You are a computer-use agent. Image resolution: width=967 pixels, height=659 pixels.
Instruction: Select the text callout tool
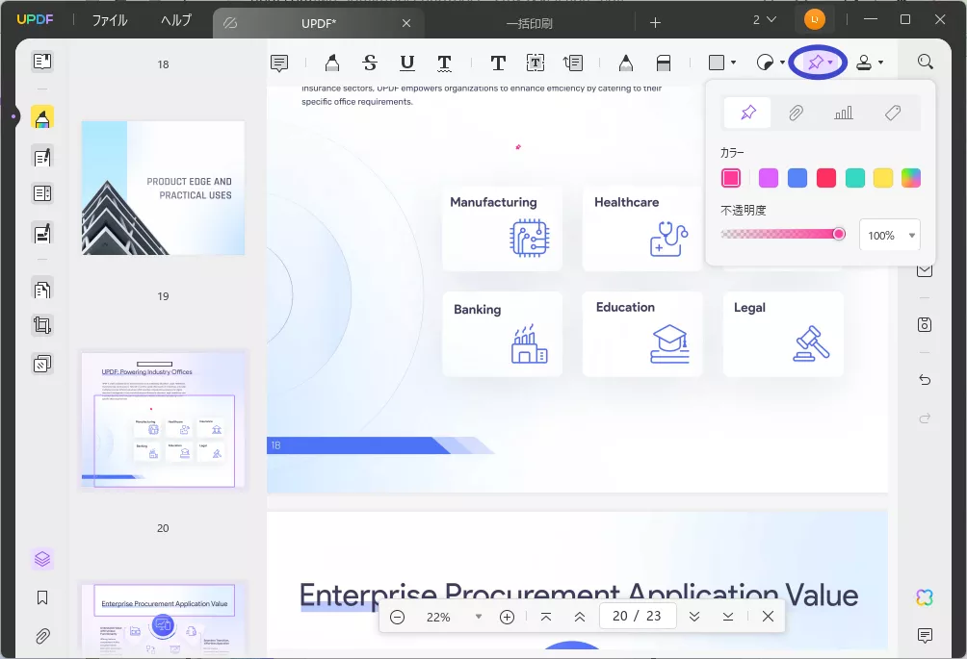coord(573,63)
